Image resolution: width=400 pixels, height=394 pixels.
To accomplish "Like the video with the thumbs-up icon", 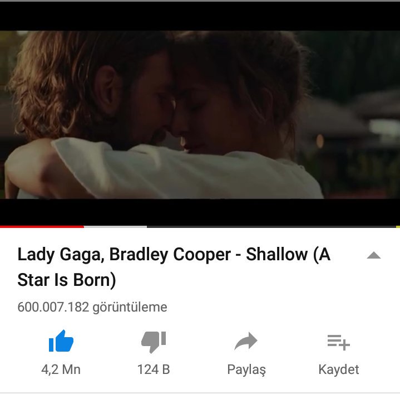I will click(61, 341).
